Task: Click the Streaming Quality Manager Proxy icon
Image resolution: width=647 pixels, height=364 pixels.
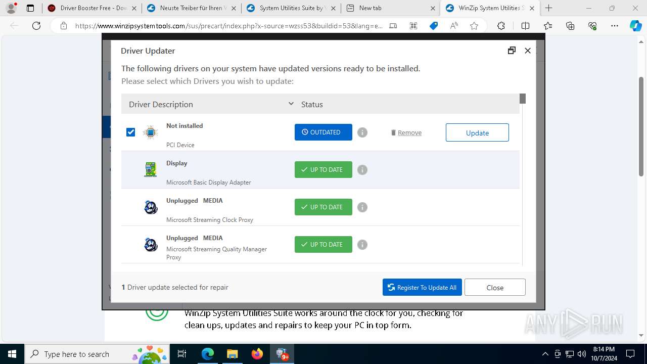Action: pyautogui.click(x=151, y=245)
